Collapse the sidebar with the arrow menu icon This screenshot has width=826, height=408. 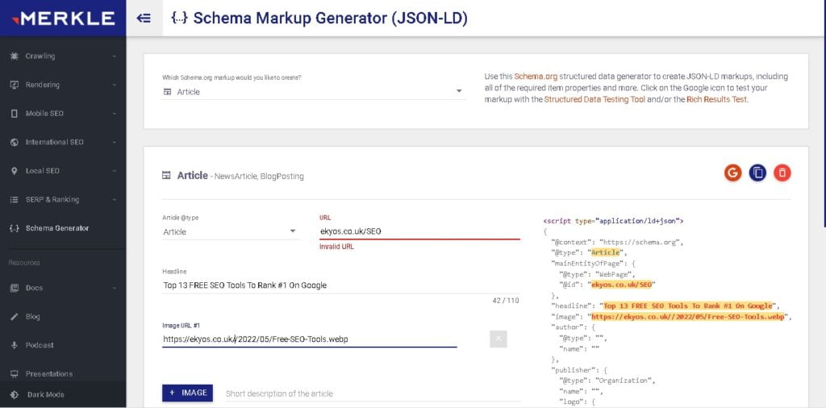(x=144, y=19)
